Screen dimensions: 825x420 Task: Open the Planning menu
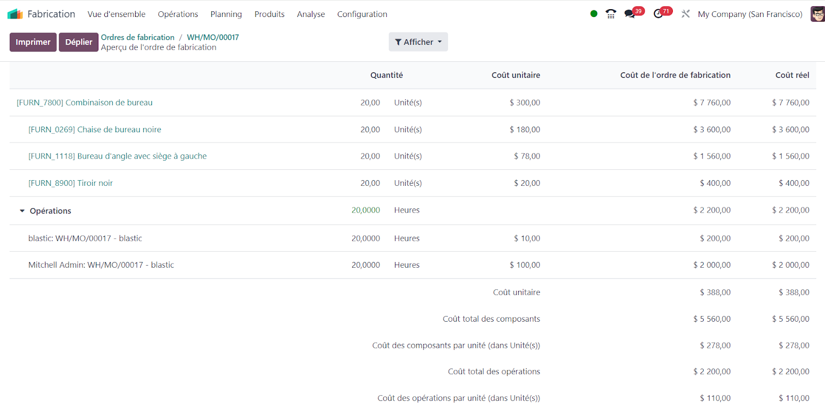(226, 14)
